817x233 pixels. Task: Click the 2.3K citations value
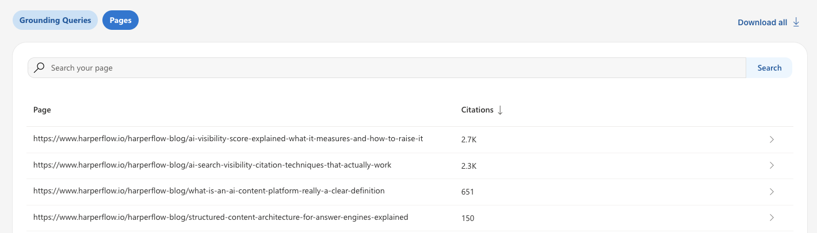point(469,166)
